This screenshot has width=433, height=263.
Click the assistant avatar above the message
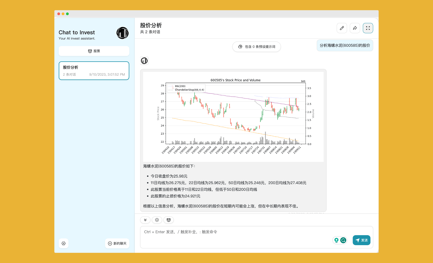(144, 61)
